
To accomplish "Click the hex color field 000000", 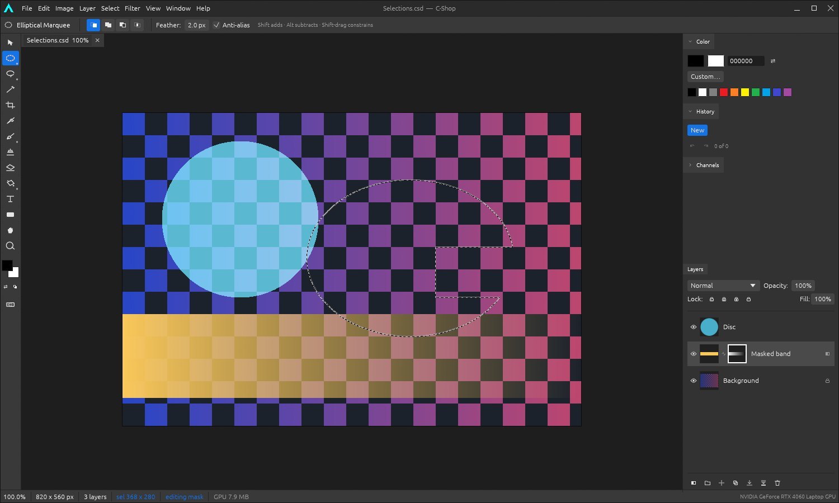I will click(x=746, y=61).
